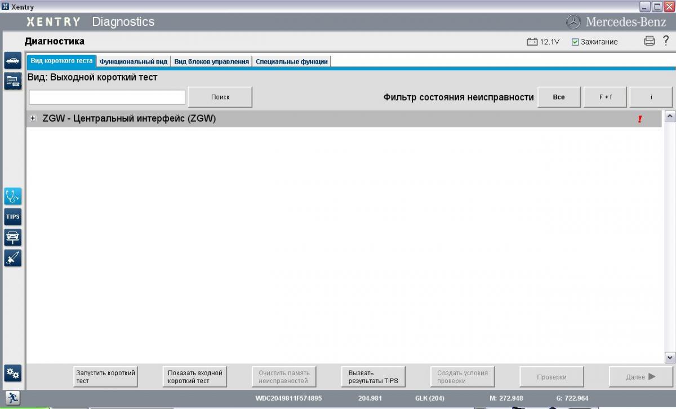Minimize the Xentry window

tap(646, 6)
